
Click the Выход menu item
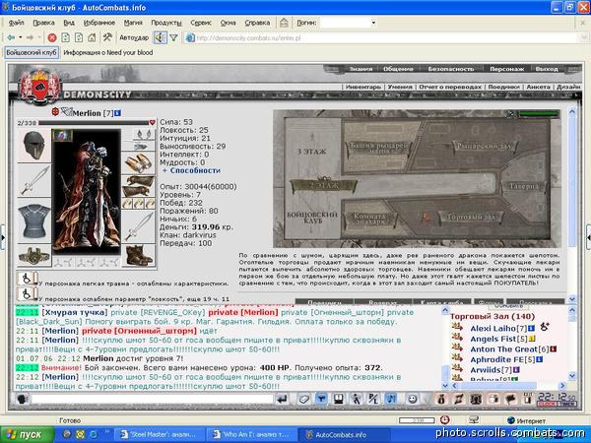click(547, 69)
